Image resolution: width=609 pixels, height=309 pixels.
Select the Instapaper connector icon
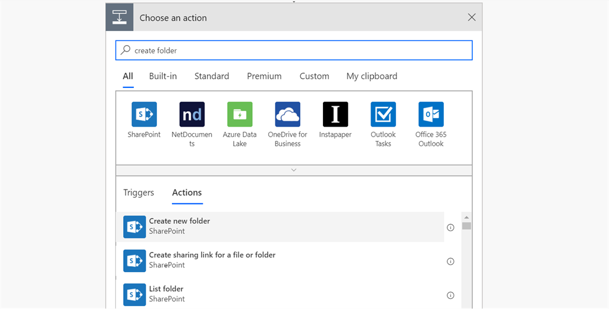335,114
